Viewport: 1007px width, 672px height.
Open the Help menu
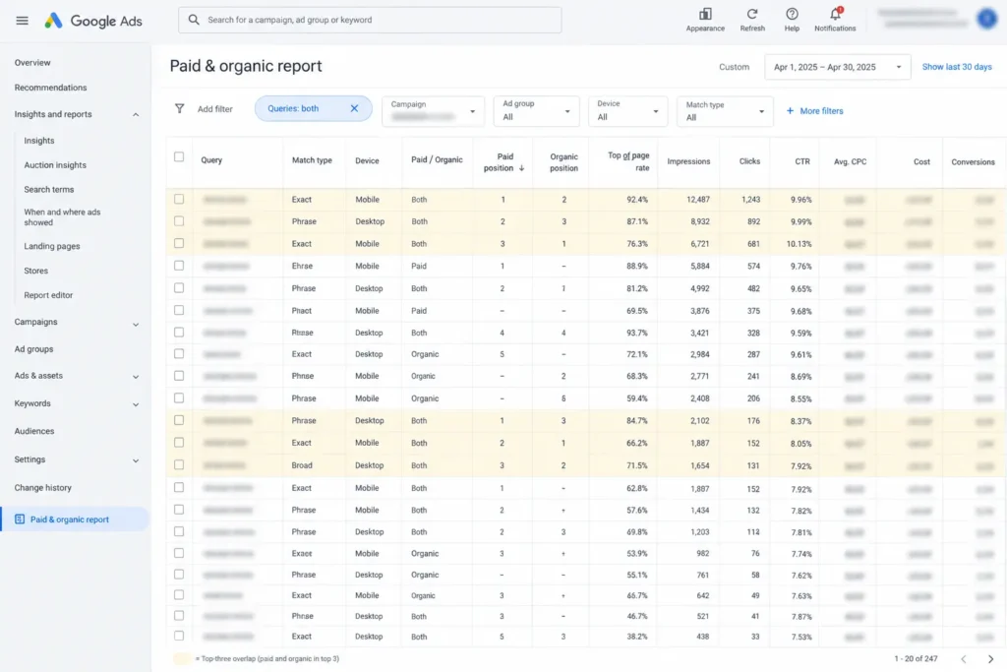792,20
